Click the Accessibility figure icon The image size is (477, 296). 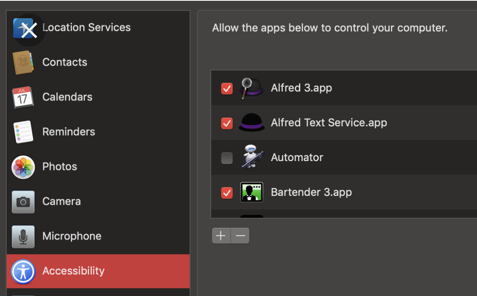[23, 272]
